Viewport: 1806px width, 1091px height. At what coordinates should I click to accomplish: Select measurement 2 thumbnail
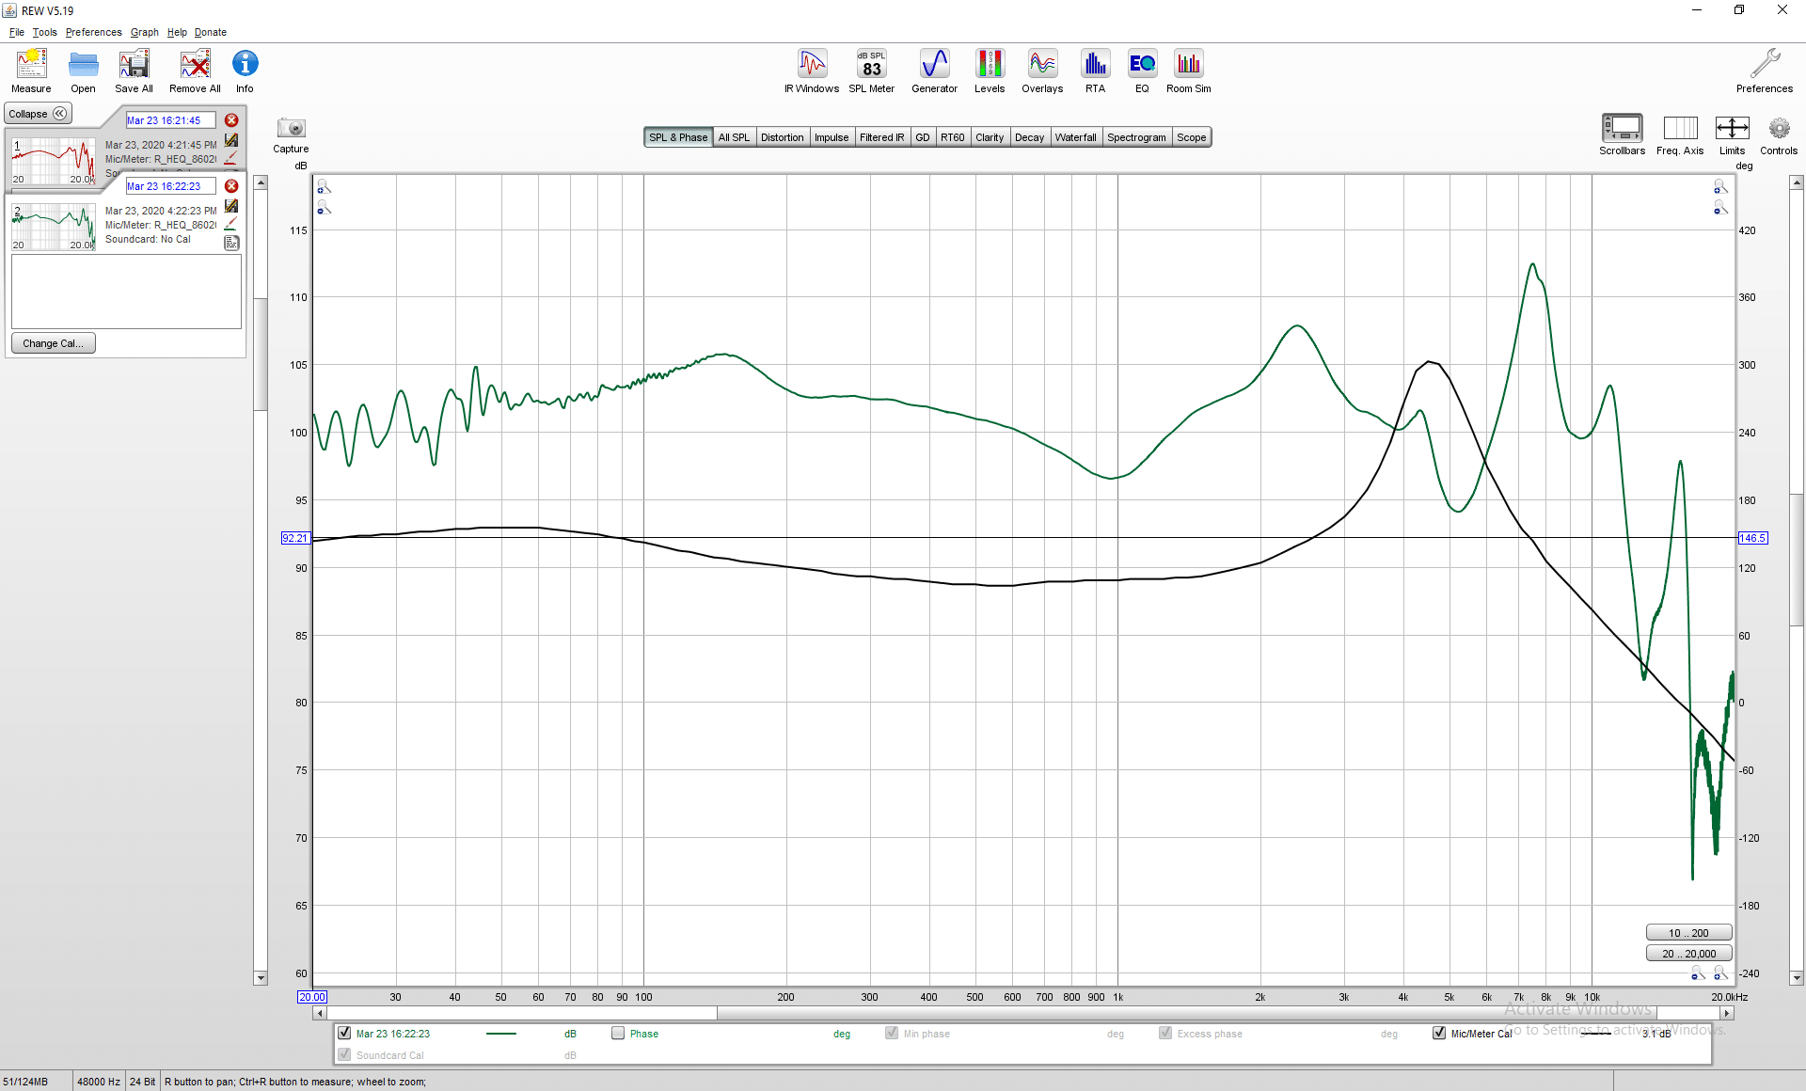[54, 227]
